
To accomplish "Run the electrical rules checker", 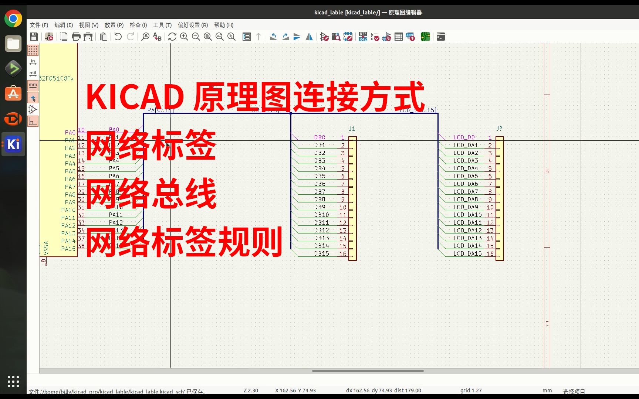I will pyautogui.click(x=375, y=37).
